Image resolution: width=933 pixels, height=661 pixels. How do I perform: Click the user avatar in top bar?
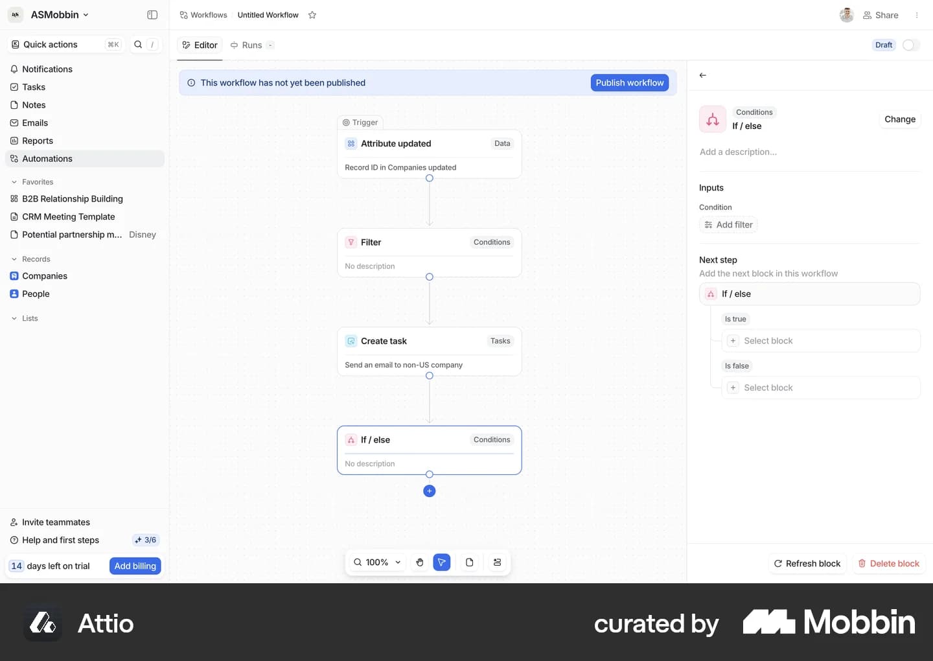tap(846, 15)
